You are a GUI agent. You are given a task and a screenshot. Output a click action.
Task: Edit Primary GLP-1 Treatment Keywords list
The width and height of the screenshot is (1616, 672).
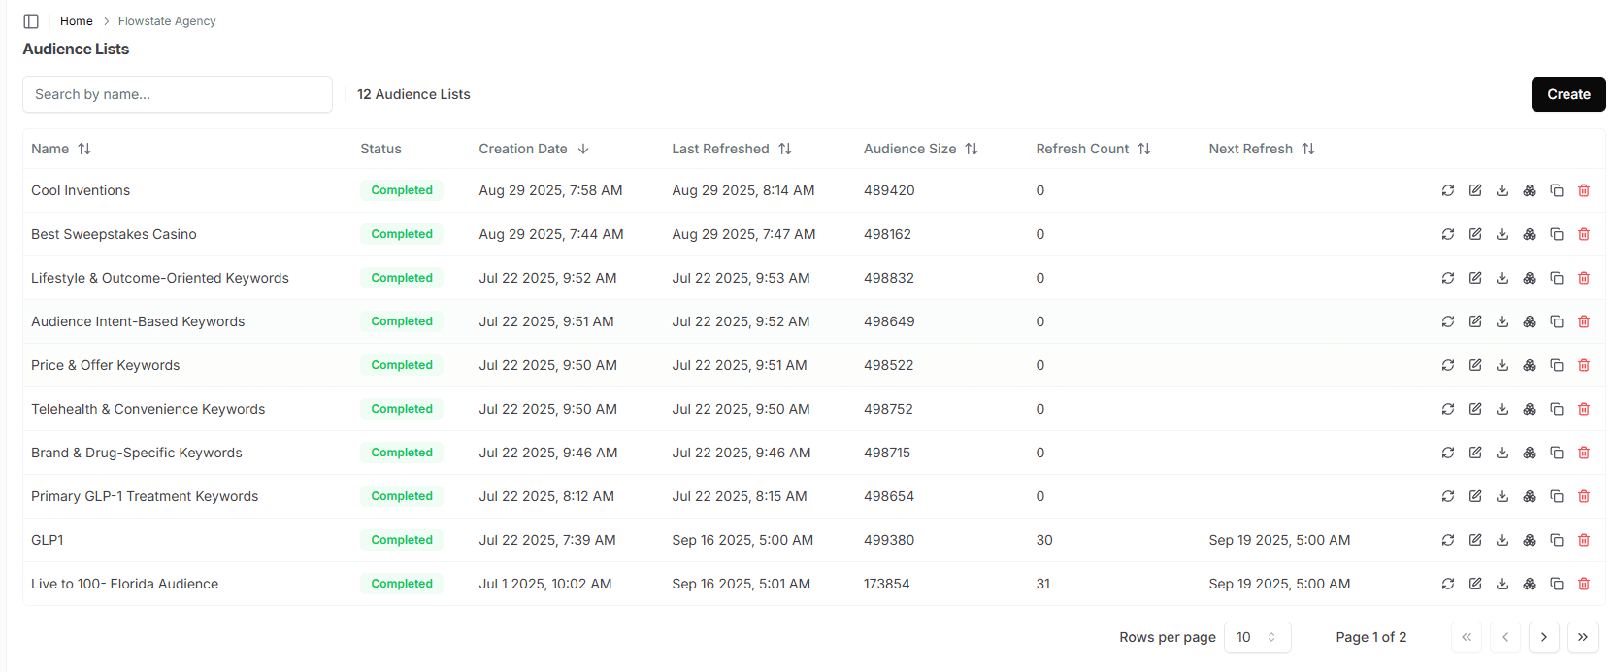coord(1475,496)
